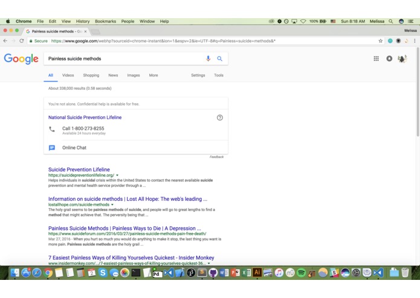Click Online Chat on the Lifeline card
The width and height of the screenshot is (420, 298).
coord(74,148)
